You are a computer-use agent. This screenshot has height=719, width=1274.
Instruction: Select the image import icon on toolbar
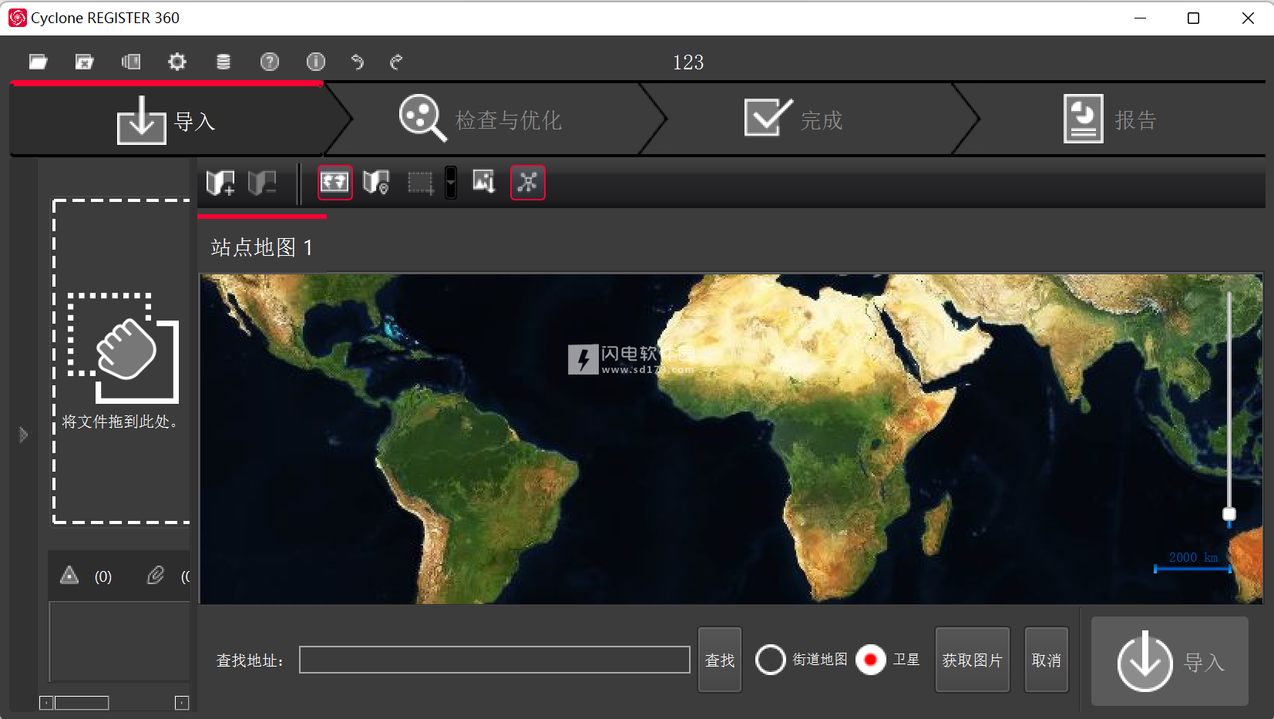coord(484,183)
